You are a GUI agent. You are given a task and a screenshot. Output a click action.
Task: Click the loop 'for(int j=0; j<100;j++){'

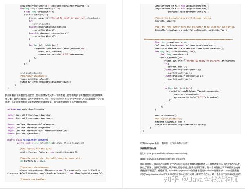point(43,45)
